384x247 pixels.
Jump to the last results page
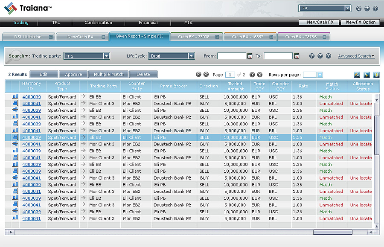(259, 75)
